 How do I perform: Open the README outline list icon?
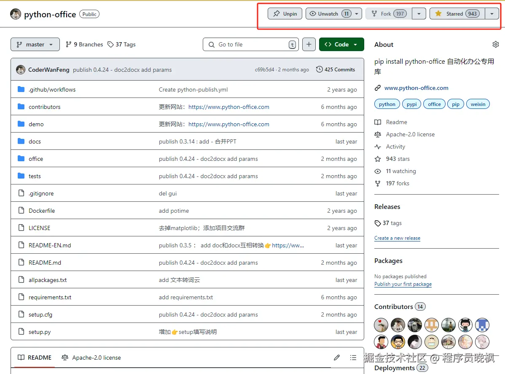coord(353,358)
